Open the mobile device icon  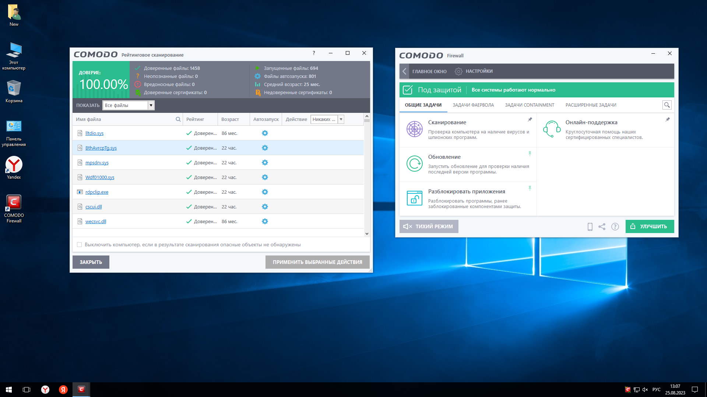[590, 226]
